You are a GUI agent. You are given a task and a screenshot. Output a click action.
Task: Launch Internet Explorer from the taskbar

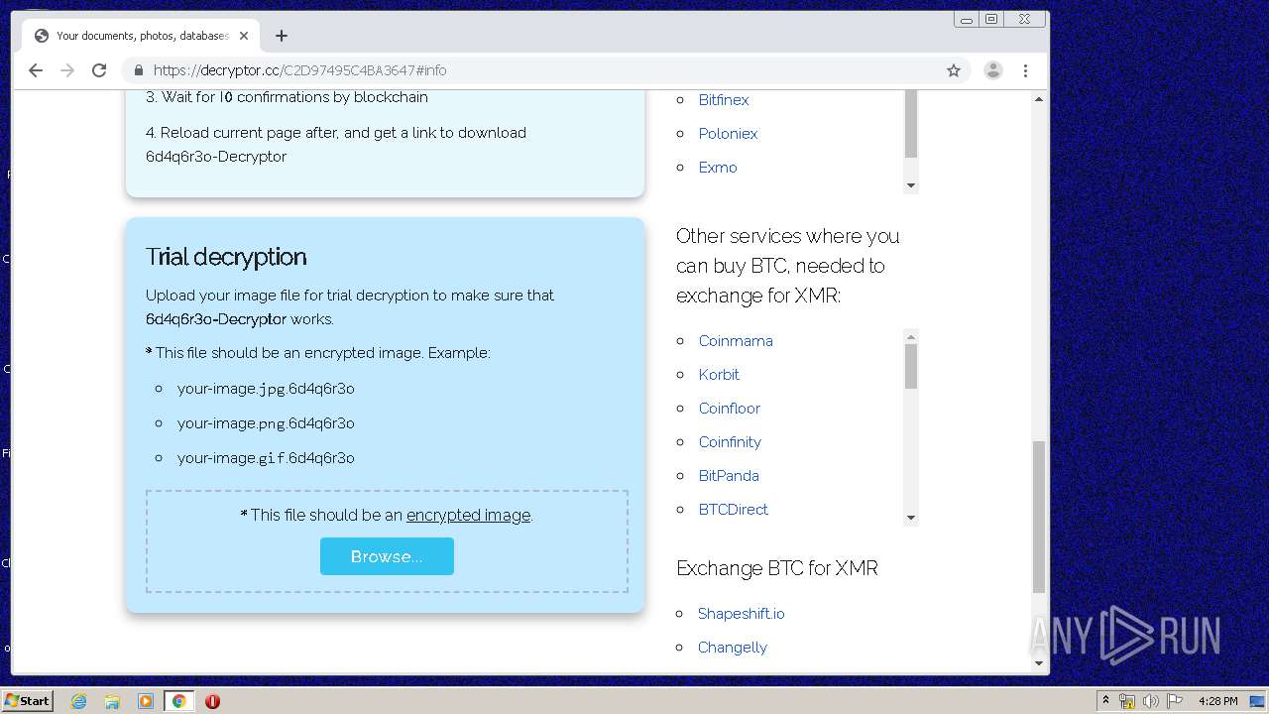pos(78,701)
